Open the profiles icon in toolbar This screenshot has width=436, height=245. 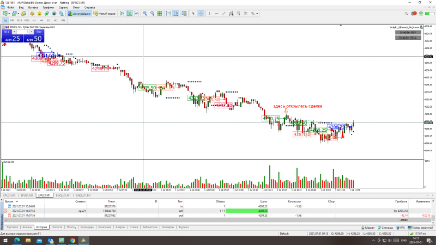[x=14, y=13]
